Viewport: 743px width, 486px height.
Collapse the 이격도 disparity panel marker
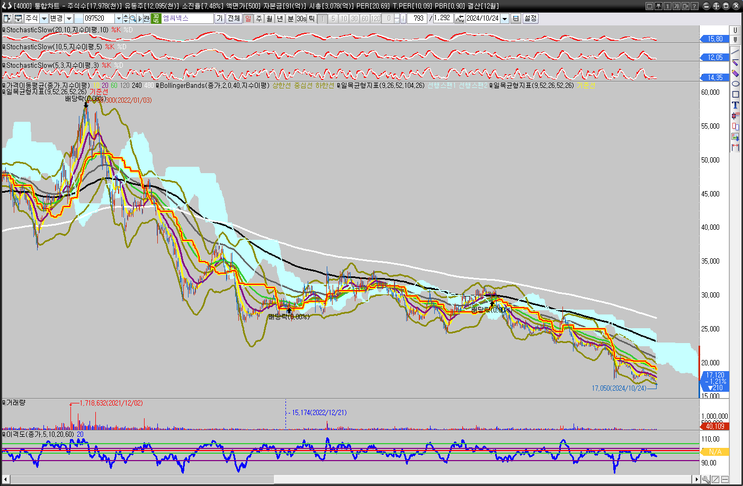click(4, 434)
